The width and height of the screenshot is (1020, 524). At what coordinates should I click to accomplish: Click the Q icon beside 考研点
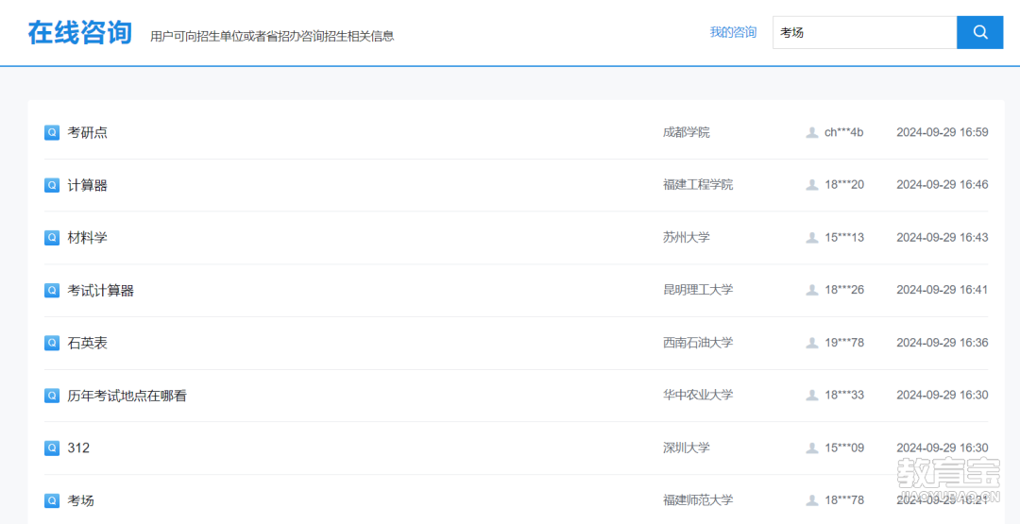tap(52, 132)
